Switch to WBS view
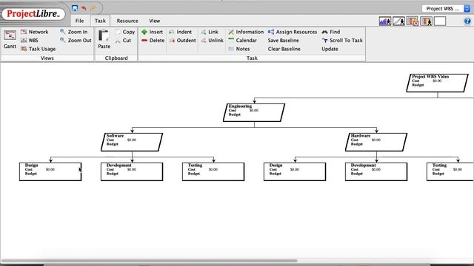474x266 pixels. pos(30,40)
